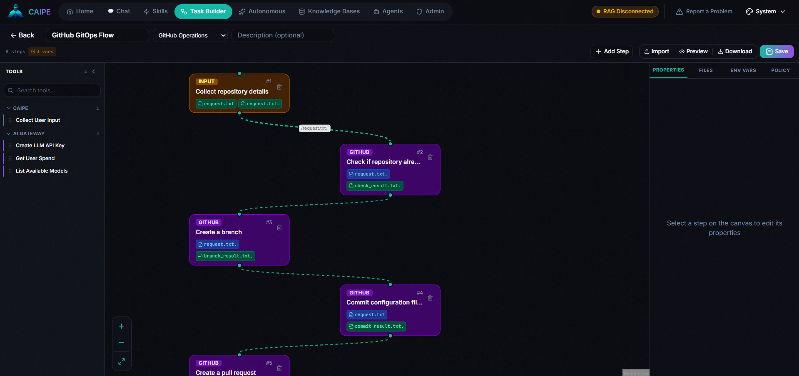Open the System dropdown at top right

click(x=765, y=11)
